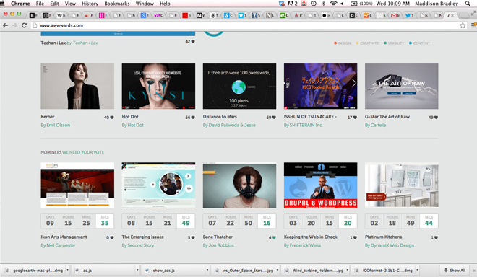Follow the By Frederick Weiss link
This screenshot has height=277, width=477.
click(302, 245)
